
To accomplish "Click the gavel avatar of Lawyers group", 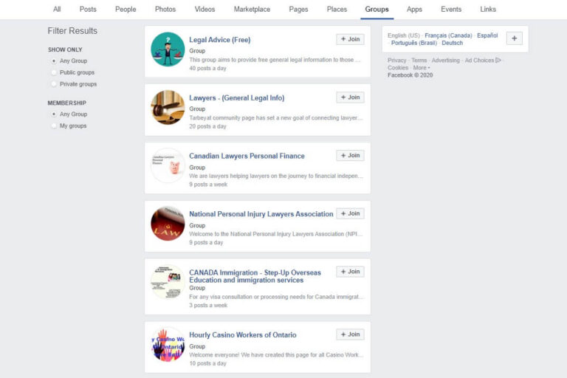I will point(168,108).
